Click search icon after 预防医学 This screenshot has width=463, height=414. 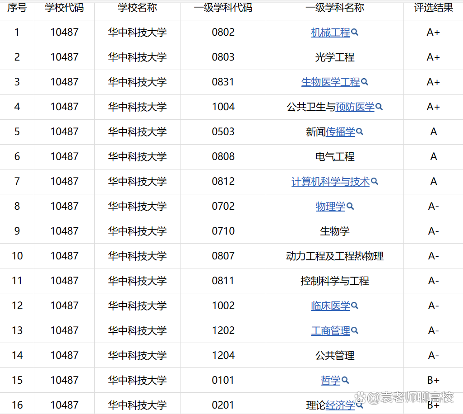pos(379,107)
